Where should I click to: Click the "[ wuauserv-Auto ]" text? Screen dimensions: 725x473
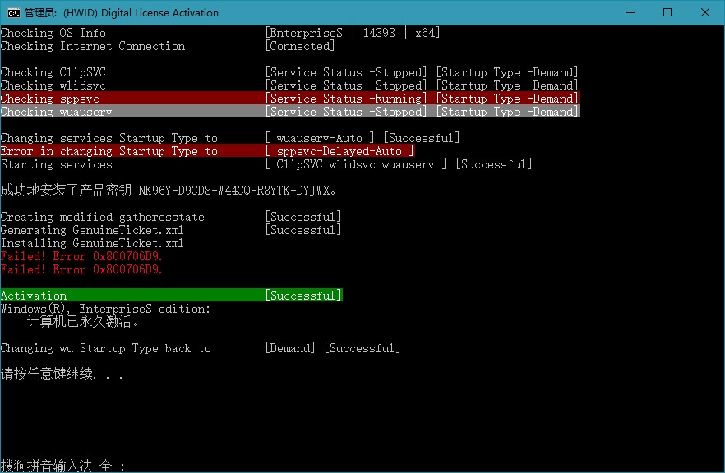pyautogui.click(x=320, y=138)
